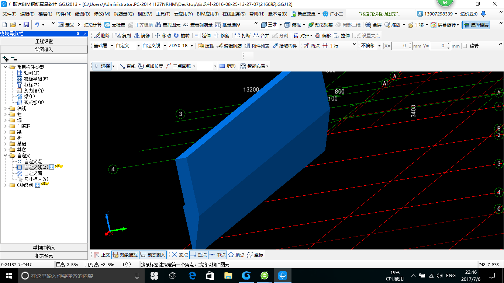Toggle 对象捕捉 object snap
This screenshot has width=504, height=283.
(125, 255)
